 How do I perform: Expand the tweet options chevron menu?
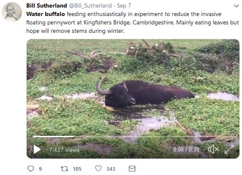click(x=236, y=6)
